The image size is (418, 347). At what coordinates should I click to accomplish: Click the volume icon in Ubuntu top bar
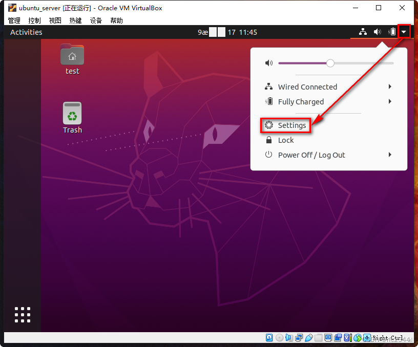(x=377, y=32)
